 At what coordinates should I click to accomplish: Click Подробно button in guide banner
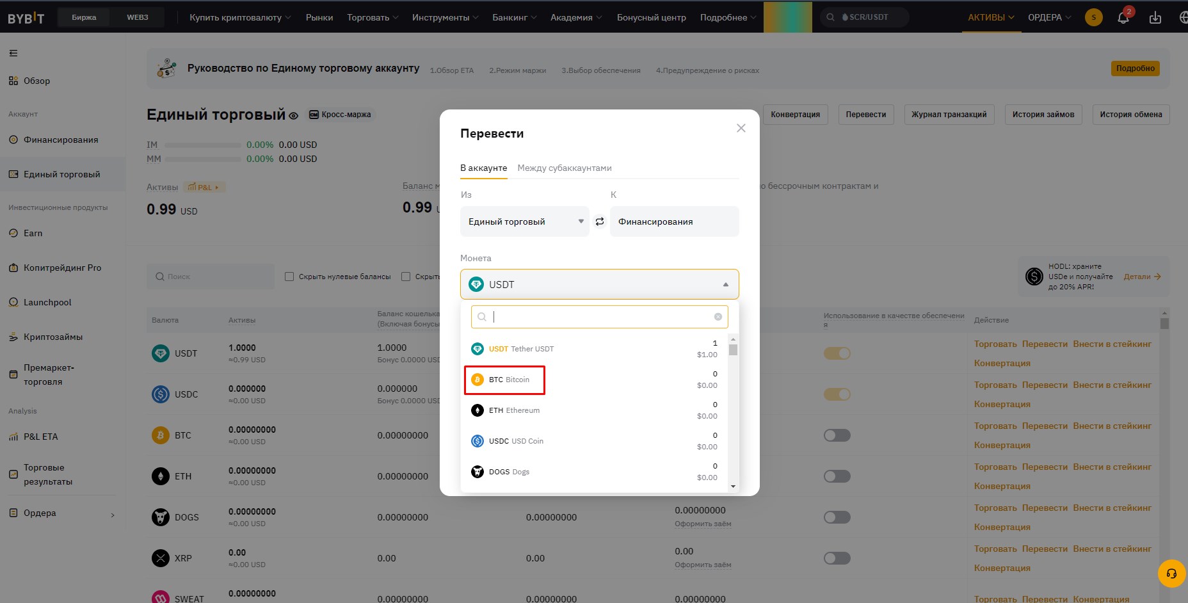coord(1136,68)
